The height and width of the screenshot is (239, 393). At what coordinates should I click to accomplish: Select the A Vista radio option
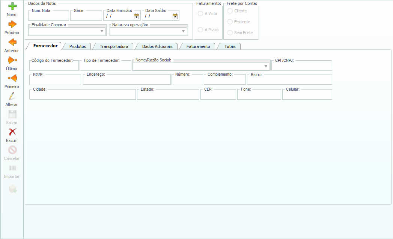click(200, 13)
